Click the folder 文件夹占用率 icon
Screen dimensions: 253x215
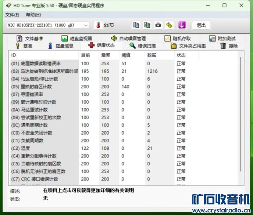[174, 46]
